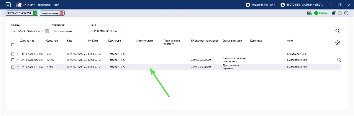Tick the select-all header checkbox
This screenshot has width=354, height=116.
point(13,45)
